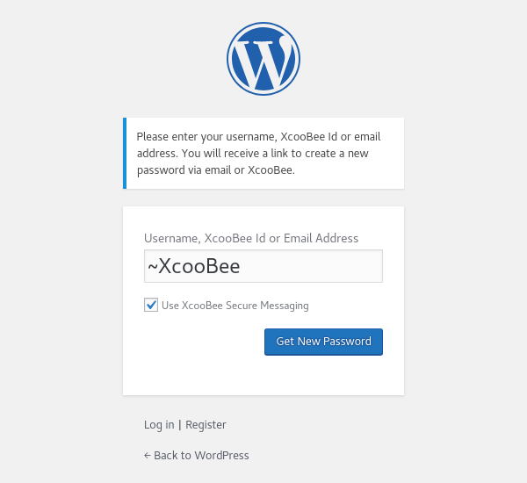Viewport: 527px width, 483px height.
Task: Go to the Register link
Action: tap(206, 425)
